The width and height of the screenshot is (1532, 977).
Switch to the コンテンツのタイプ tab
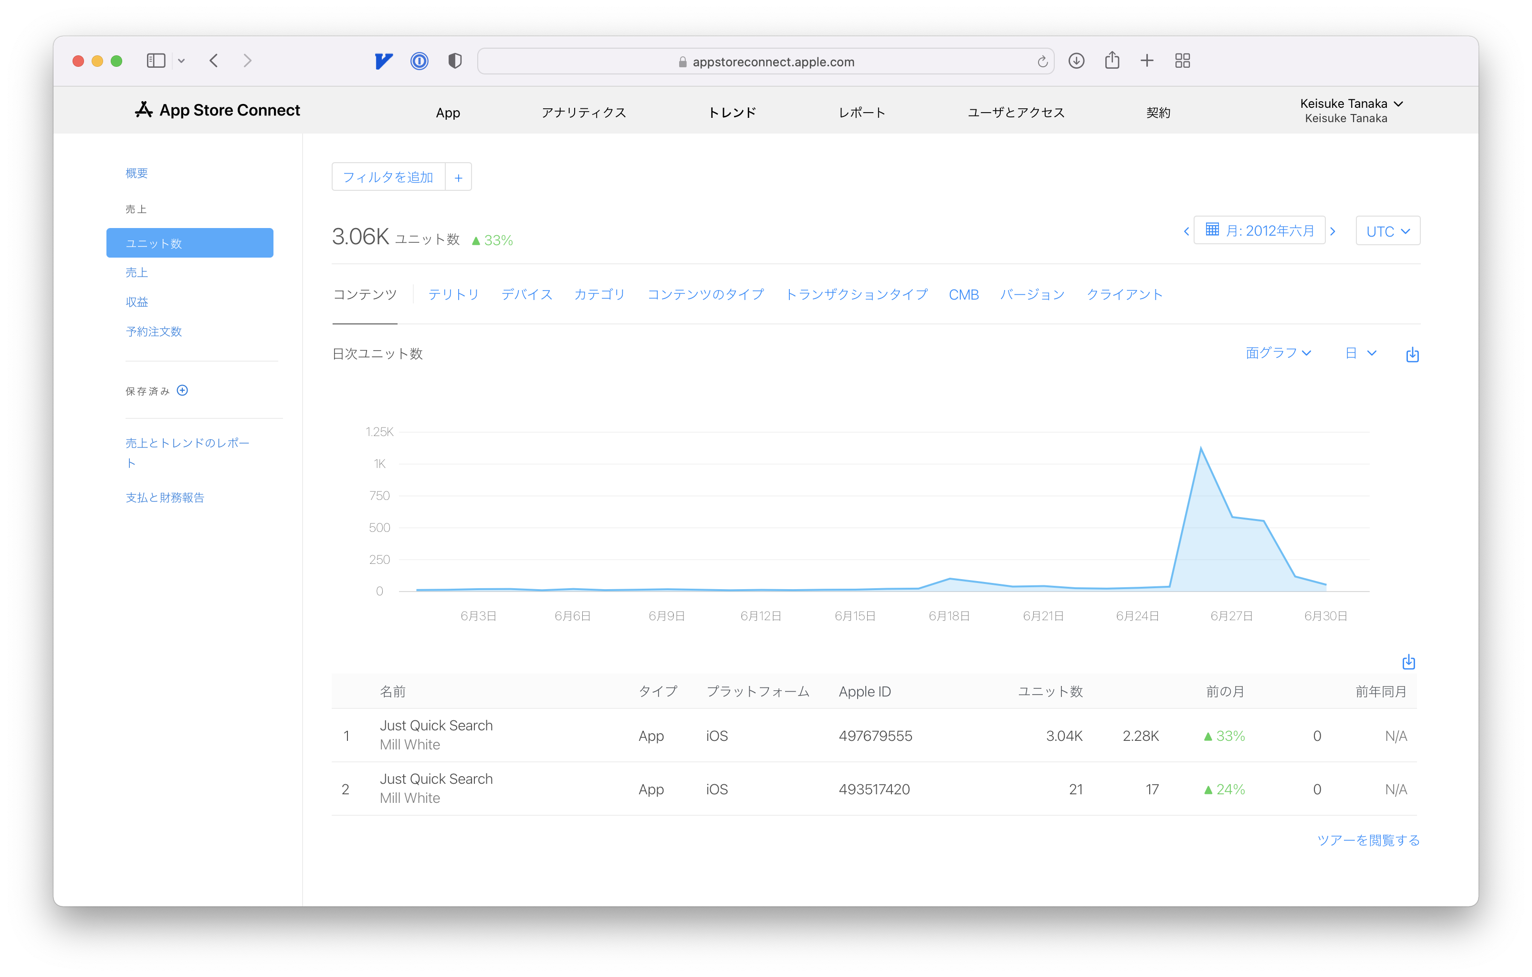point(705,294)
